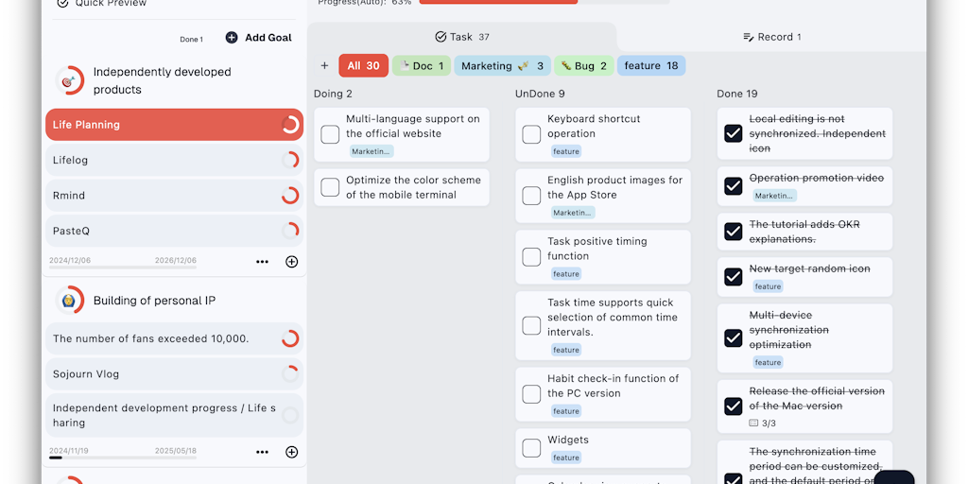Open more options for Independently developed products
The height and width of the screenshot is (484, 968).
coord(263,262)
